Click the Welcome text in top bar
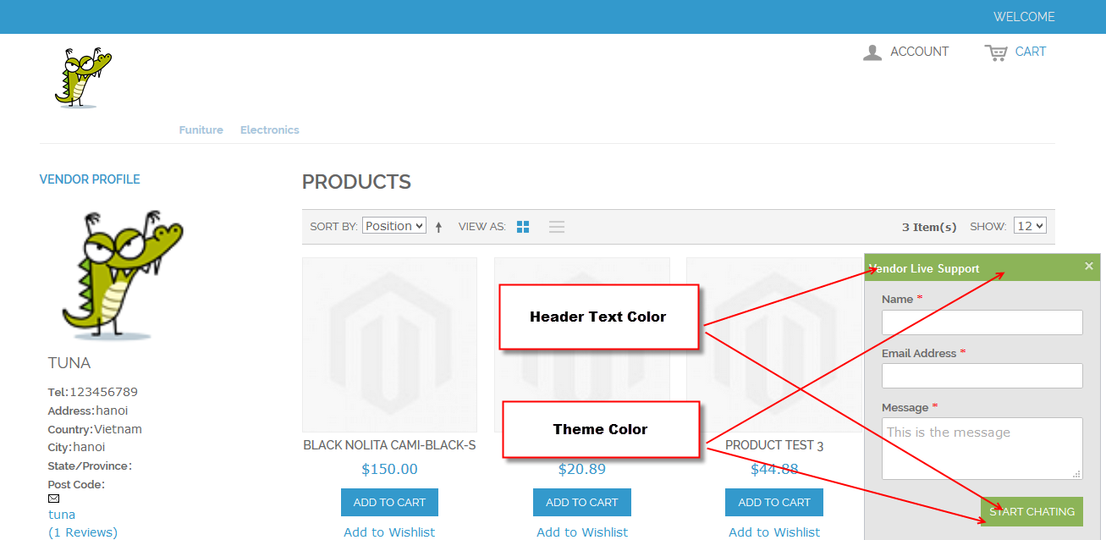This screenshot has width=1106, height=540. coord(1024,17)
